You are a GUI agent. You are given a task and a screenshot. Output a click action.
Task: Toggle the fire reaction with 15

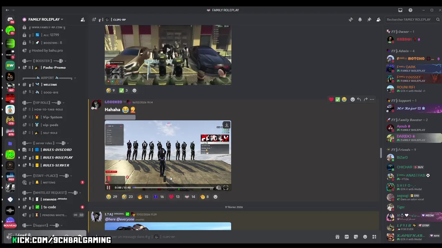(143, 197)
